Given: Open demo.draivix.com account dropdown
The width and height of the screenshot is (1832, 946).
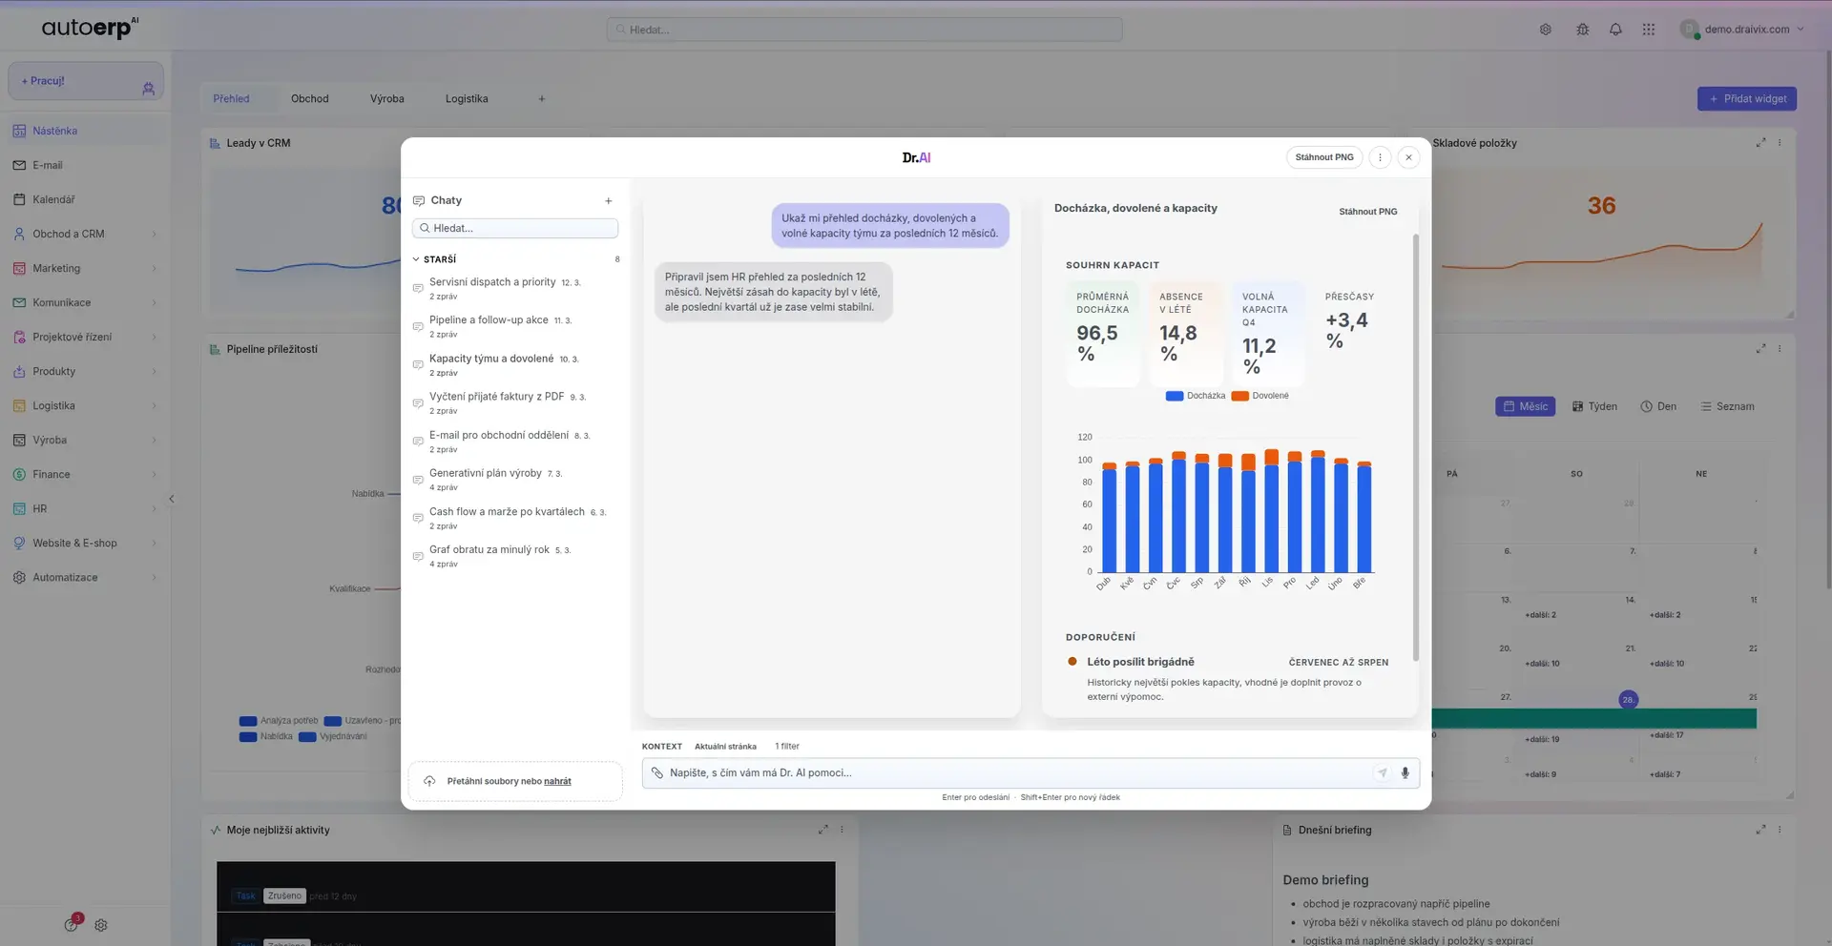Looking at the screenshot, I should point(1743,30).
